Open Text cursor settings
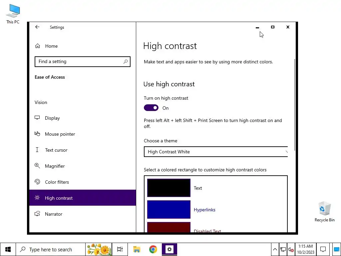The image size is (341, 256). click(83, 150)
